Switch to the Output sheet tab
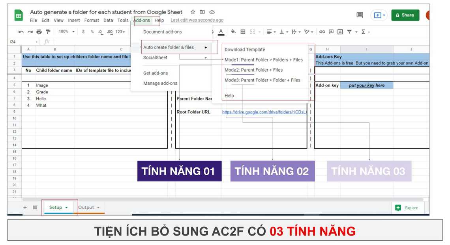The height and width of the screenshot is (245, 450). tap(88, 207)
